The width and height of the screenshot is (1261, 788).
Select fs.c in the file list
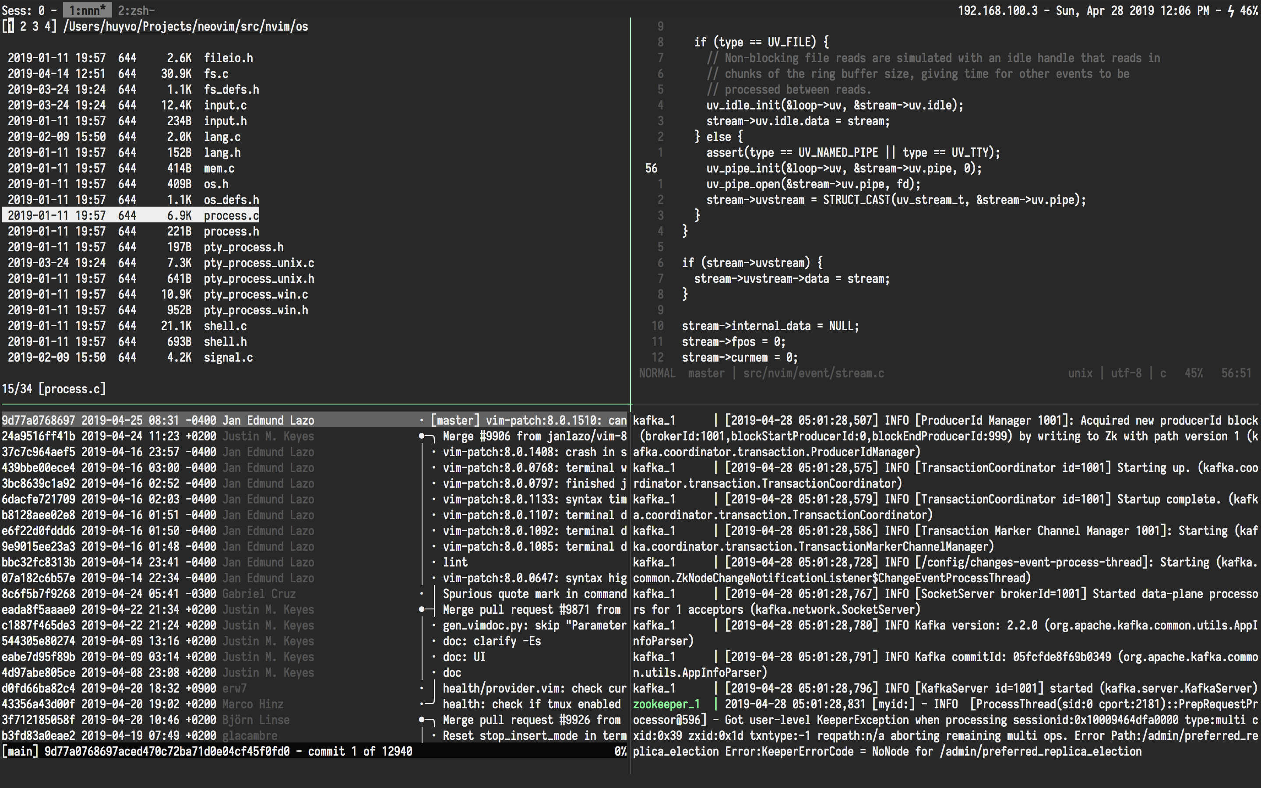coord(216,74)
